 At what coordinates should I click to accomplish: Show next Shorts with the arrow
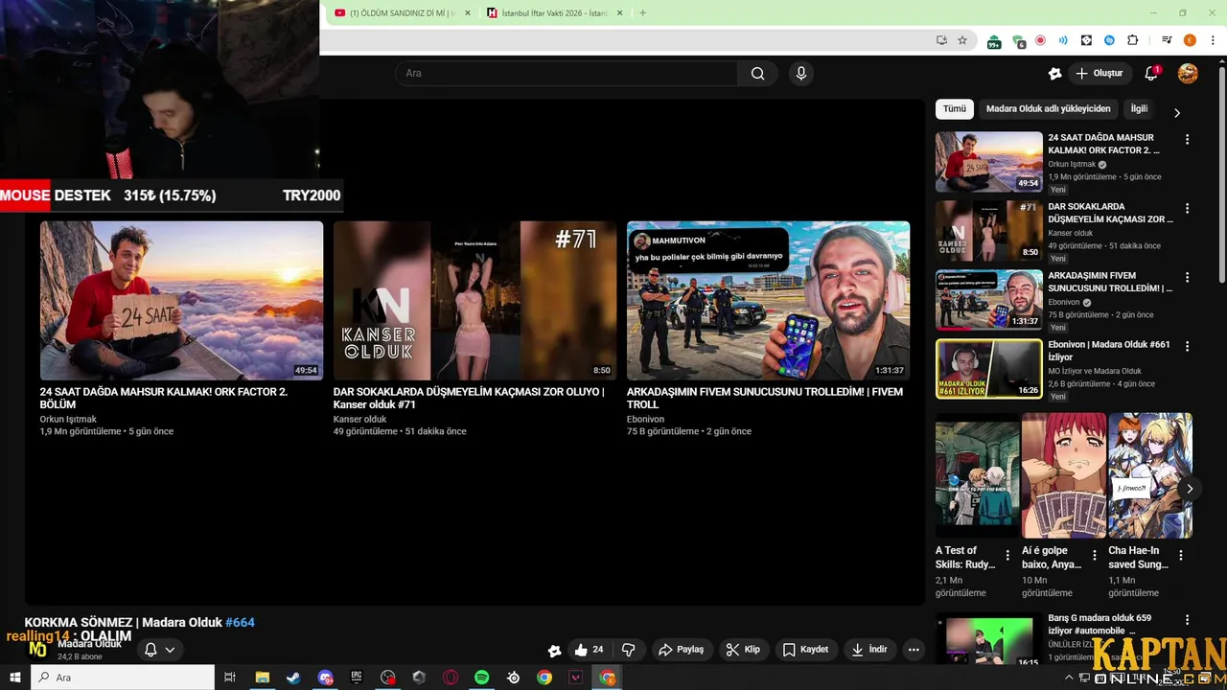point(1190,489)
